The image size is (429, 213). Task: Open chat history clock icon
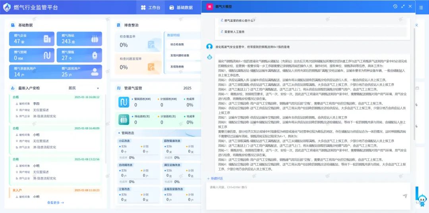tap(395, 6)
